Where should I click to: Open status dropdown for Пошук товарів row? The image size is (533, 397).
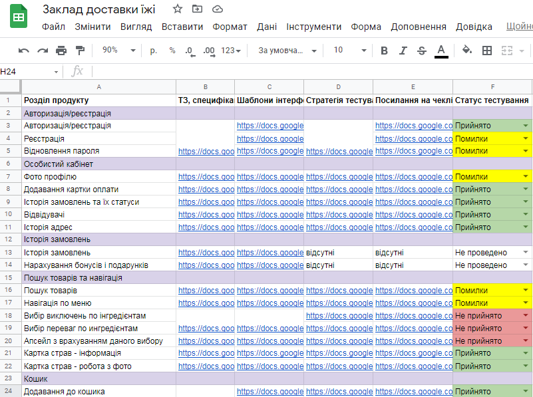(526, 291)
